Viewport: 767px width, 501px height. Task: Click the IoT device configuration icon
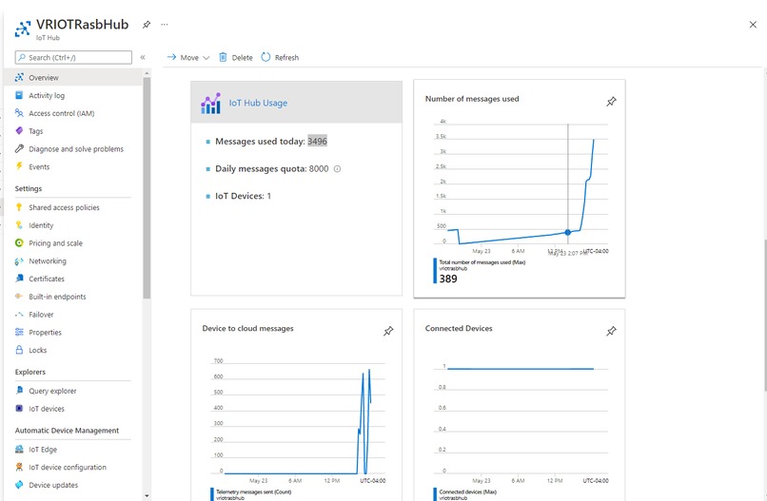click(19, 467)
